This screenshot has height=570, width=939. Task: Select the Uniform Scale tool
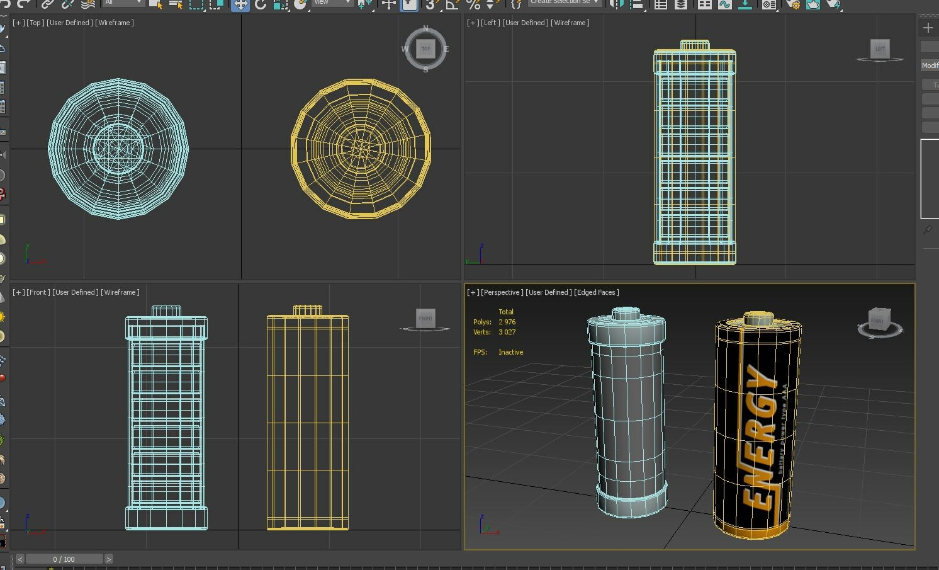[x=279, y=4]
